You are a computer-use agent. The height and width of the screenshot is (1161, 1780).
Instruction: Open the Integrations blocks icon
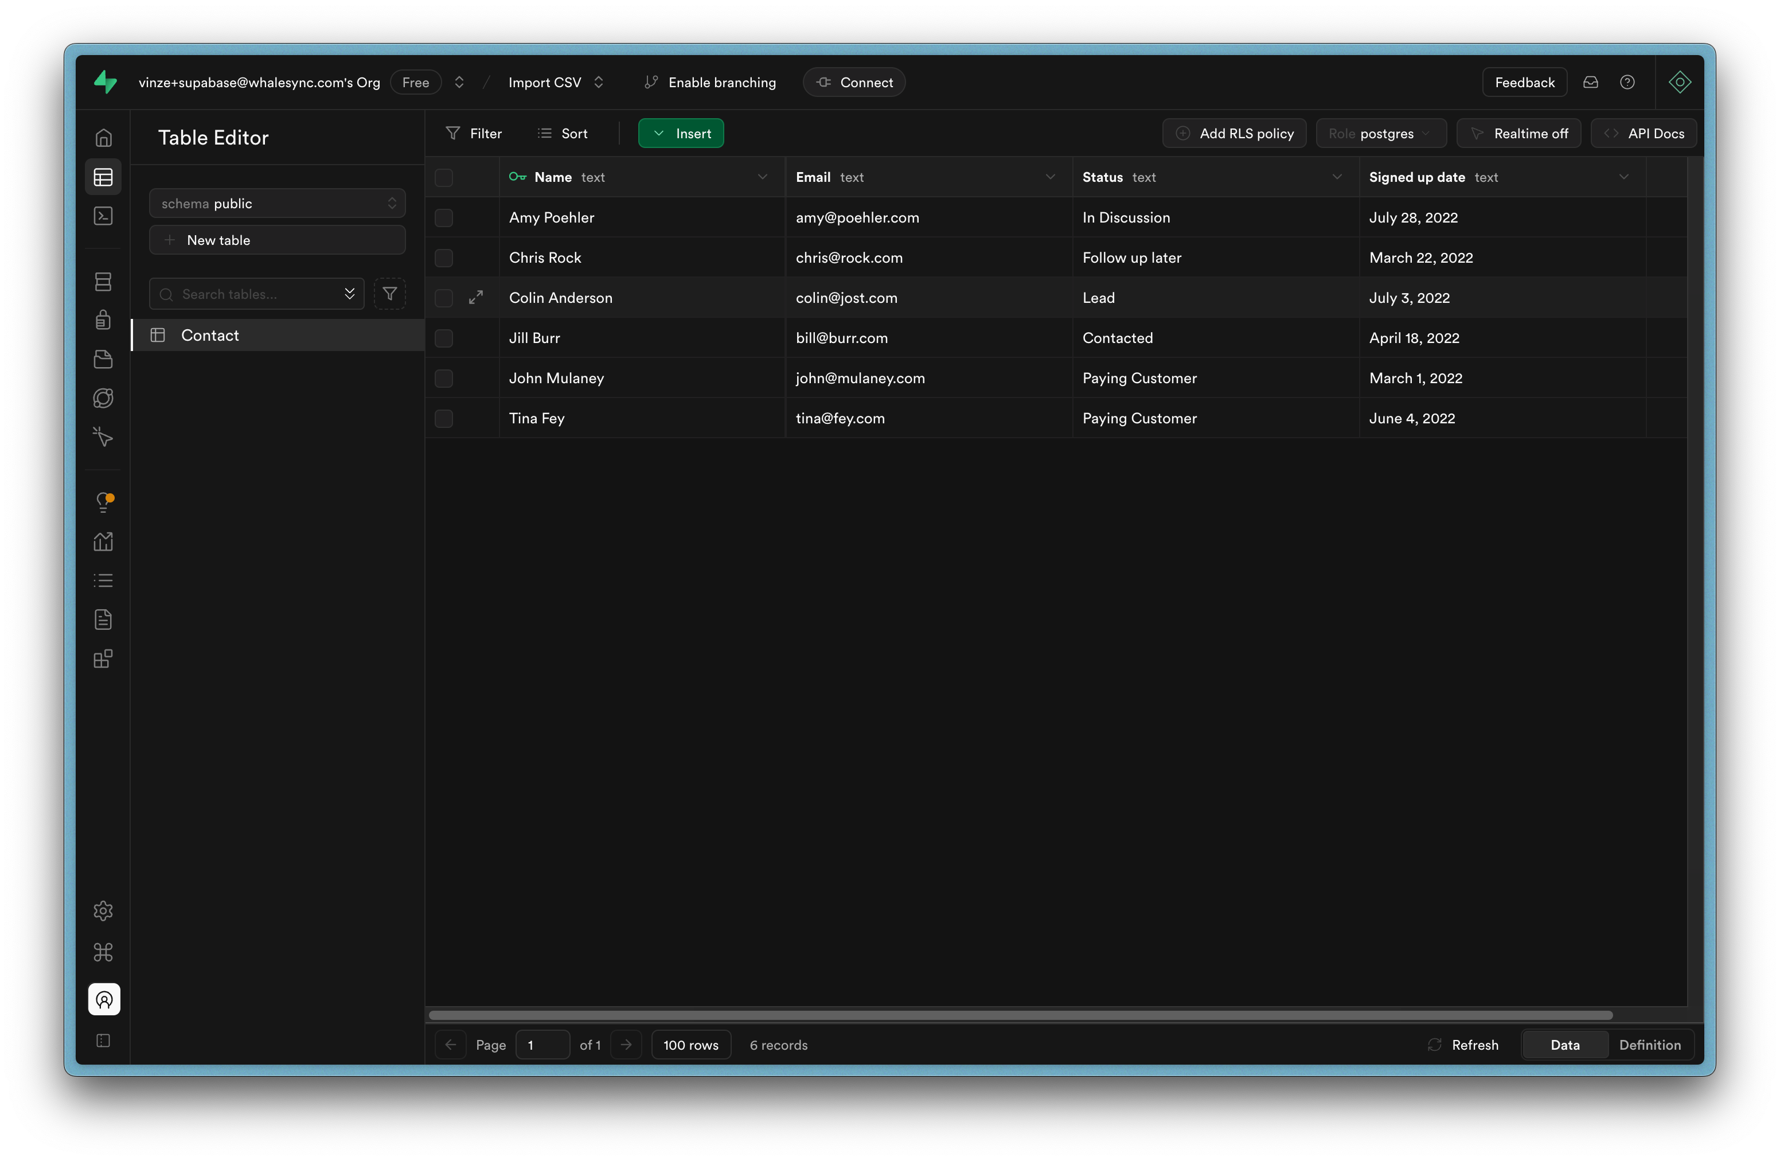(x=103, y=659)
